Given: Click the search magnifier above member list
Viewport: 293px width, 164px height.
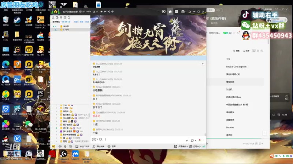Looking at the screenshot, I should [x=69, y=17].
